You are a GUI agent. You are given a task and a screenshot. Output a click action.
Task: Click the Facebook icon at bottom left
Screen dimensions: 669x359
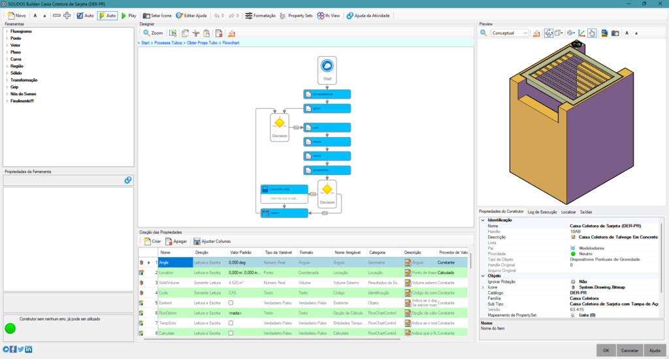click(13, 349)
